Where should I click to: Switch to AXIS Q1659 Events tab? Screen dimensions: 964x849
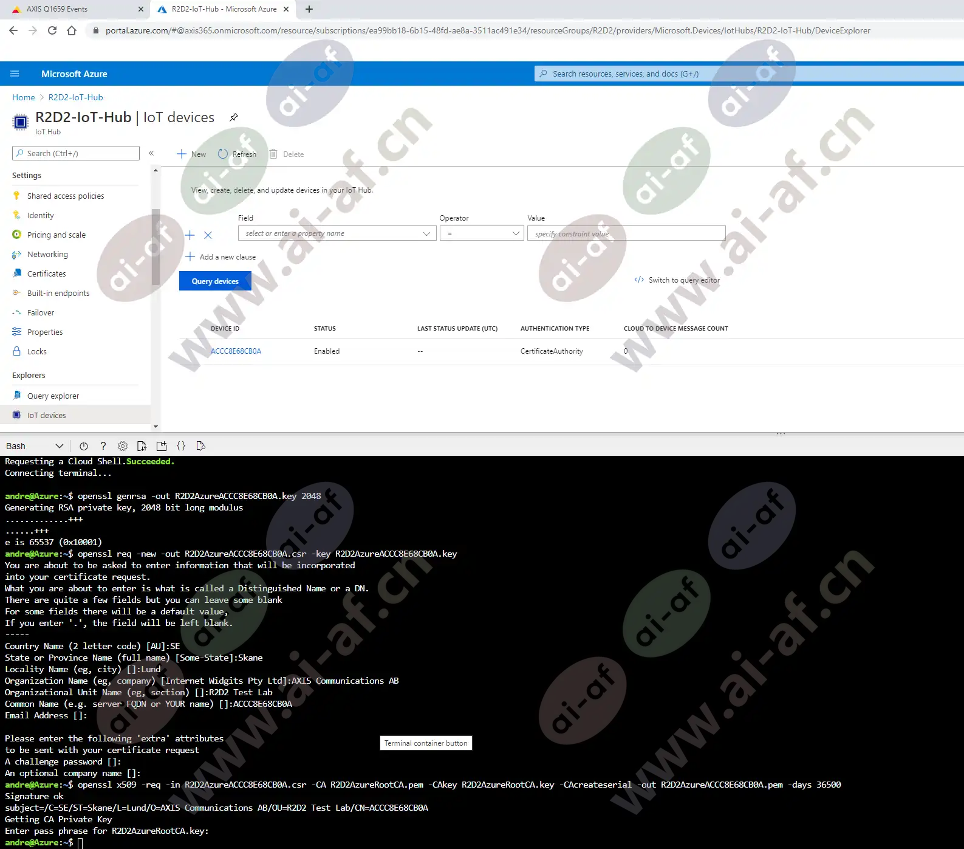75,9
